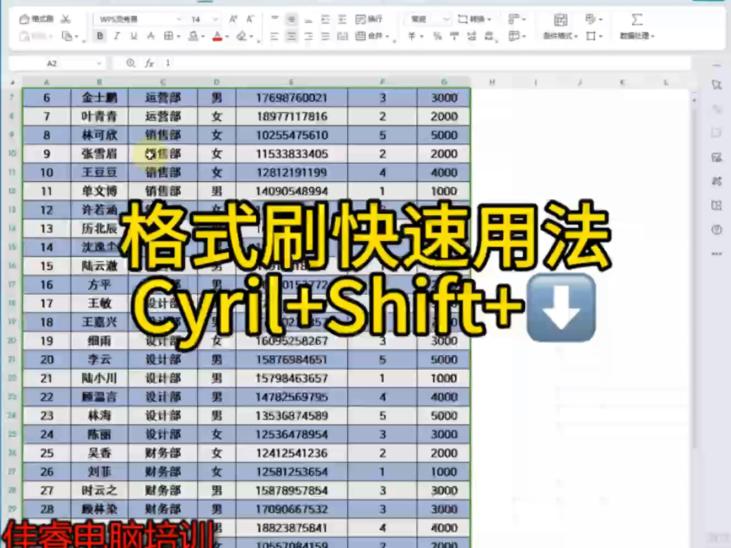Select cell 12412541236
Viewport: 731px width, 548px height.
click(292, 453)
